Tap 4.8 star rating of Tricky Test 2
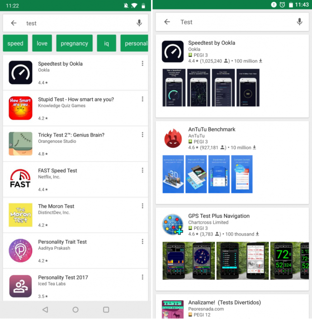Image resolution: width=312 pixels, height=319 pixels. pyautogui.click(x=43, y=154)
